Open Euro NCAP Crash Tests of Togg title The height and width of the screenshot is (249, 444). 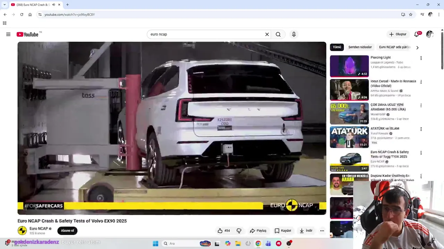(390, 154)
